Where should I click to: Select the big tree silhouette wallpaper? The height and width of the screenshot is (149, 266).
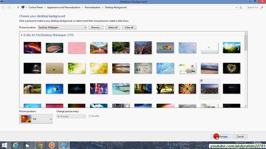(165, 89)
